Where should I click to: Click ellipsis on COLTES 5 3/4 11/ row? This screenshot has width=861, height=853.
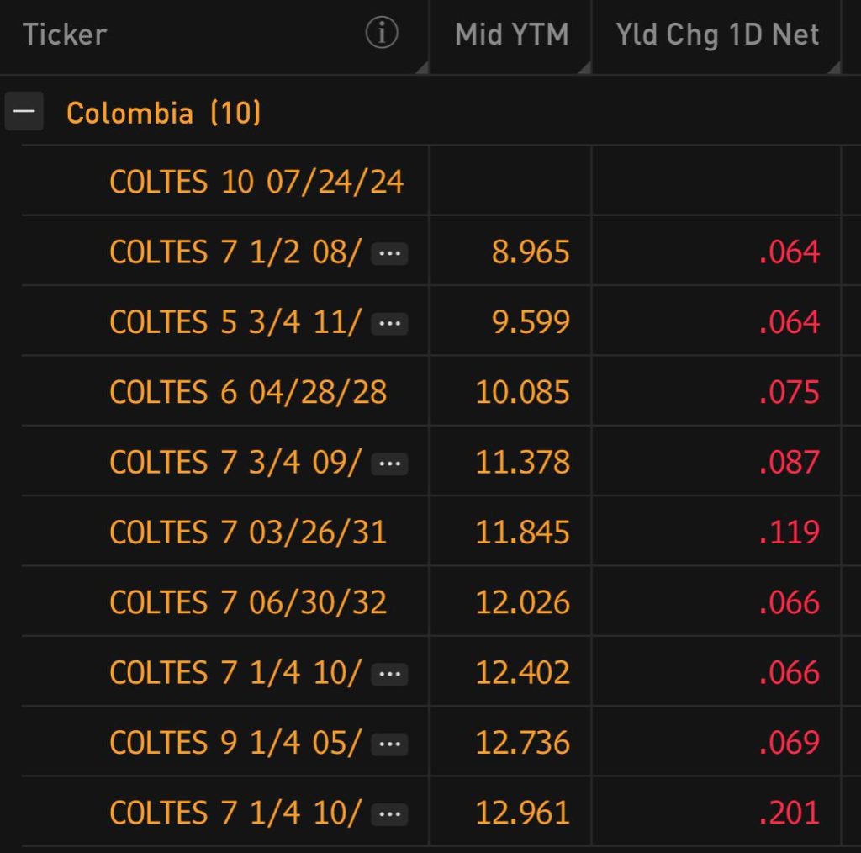(389, 323)
